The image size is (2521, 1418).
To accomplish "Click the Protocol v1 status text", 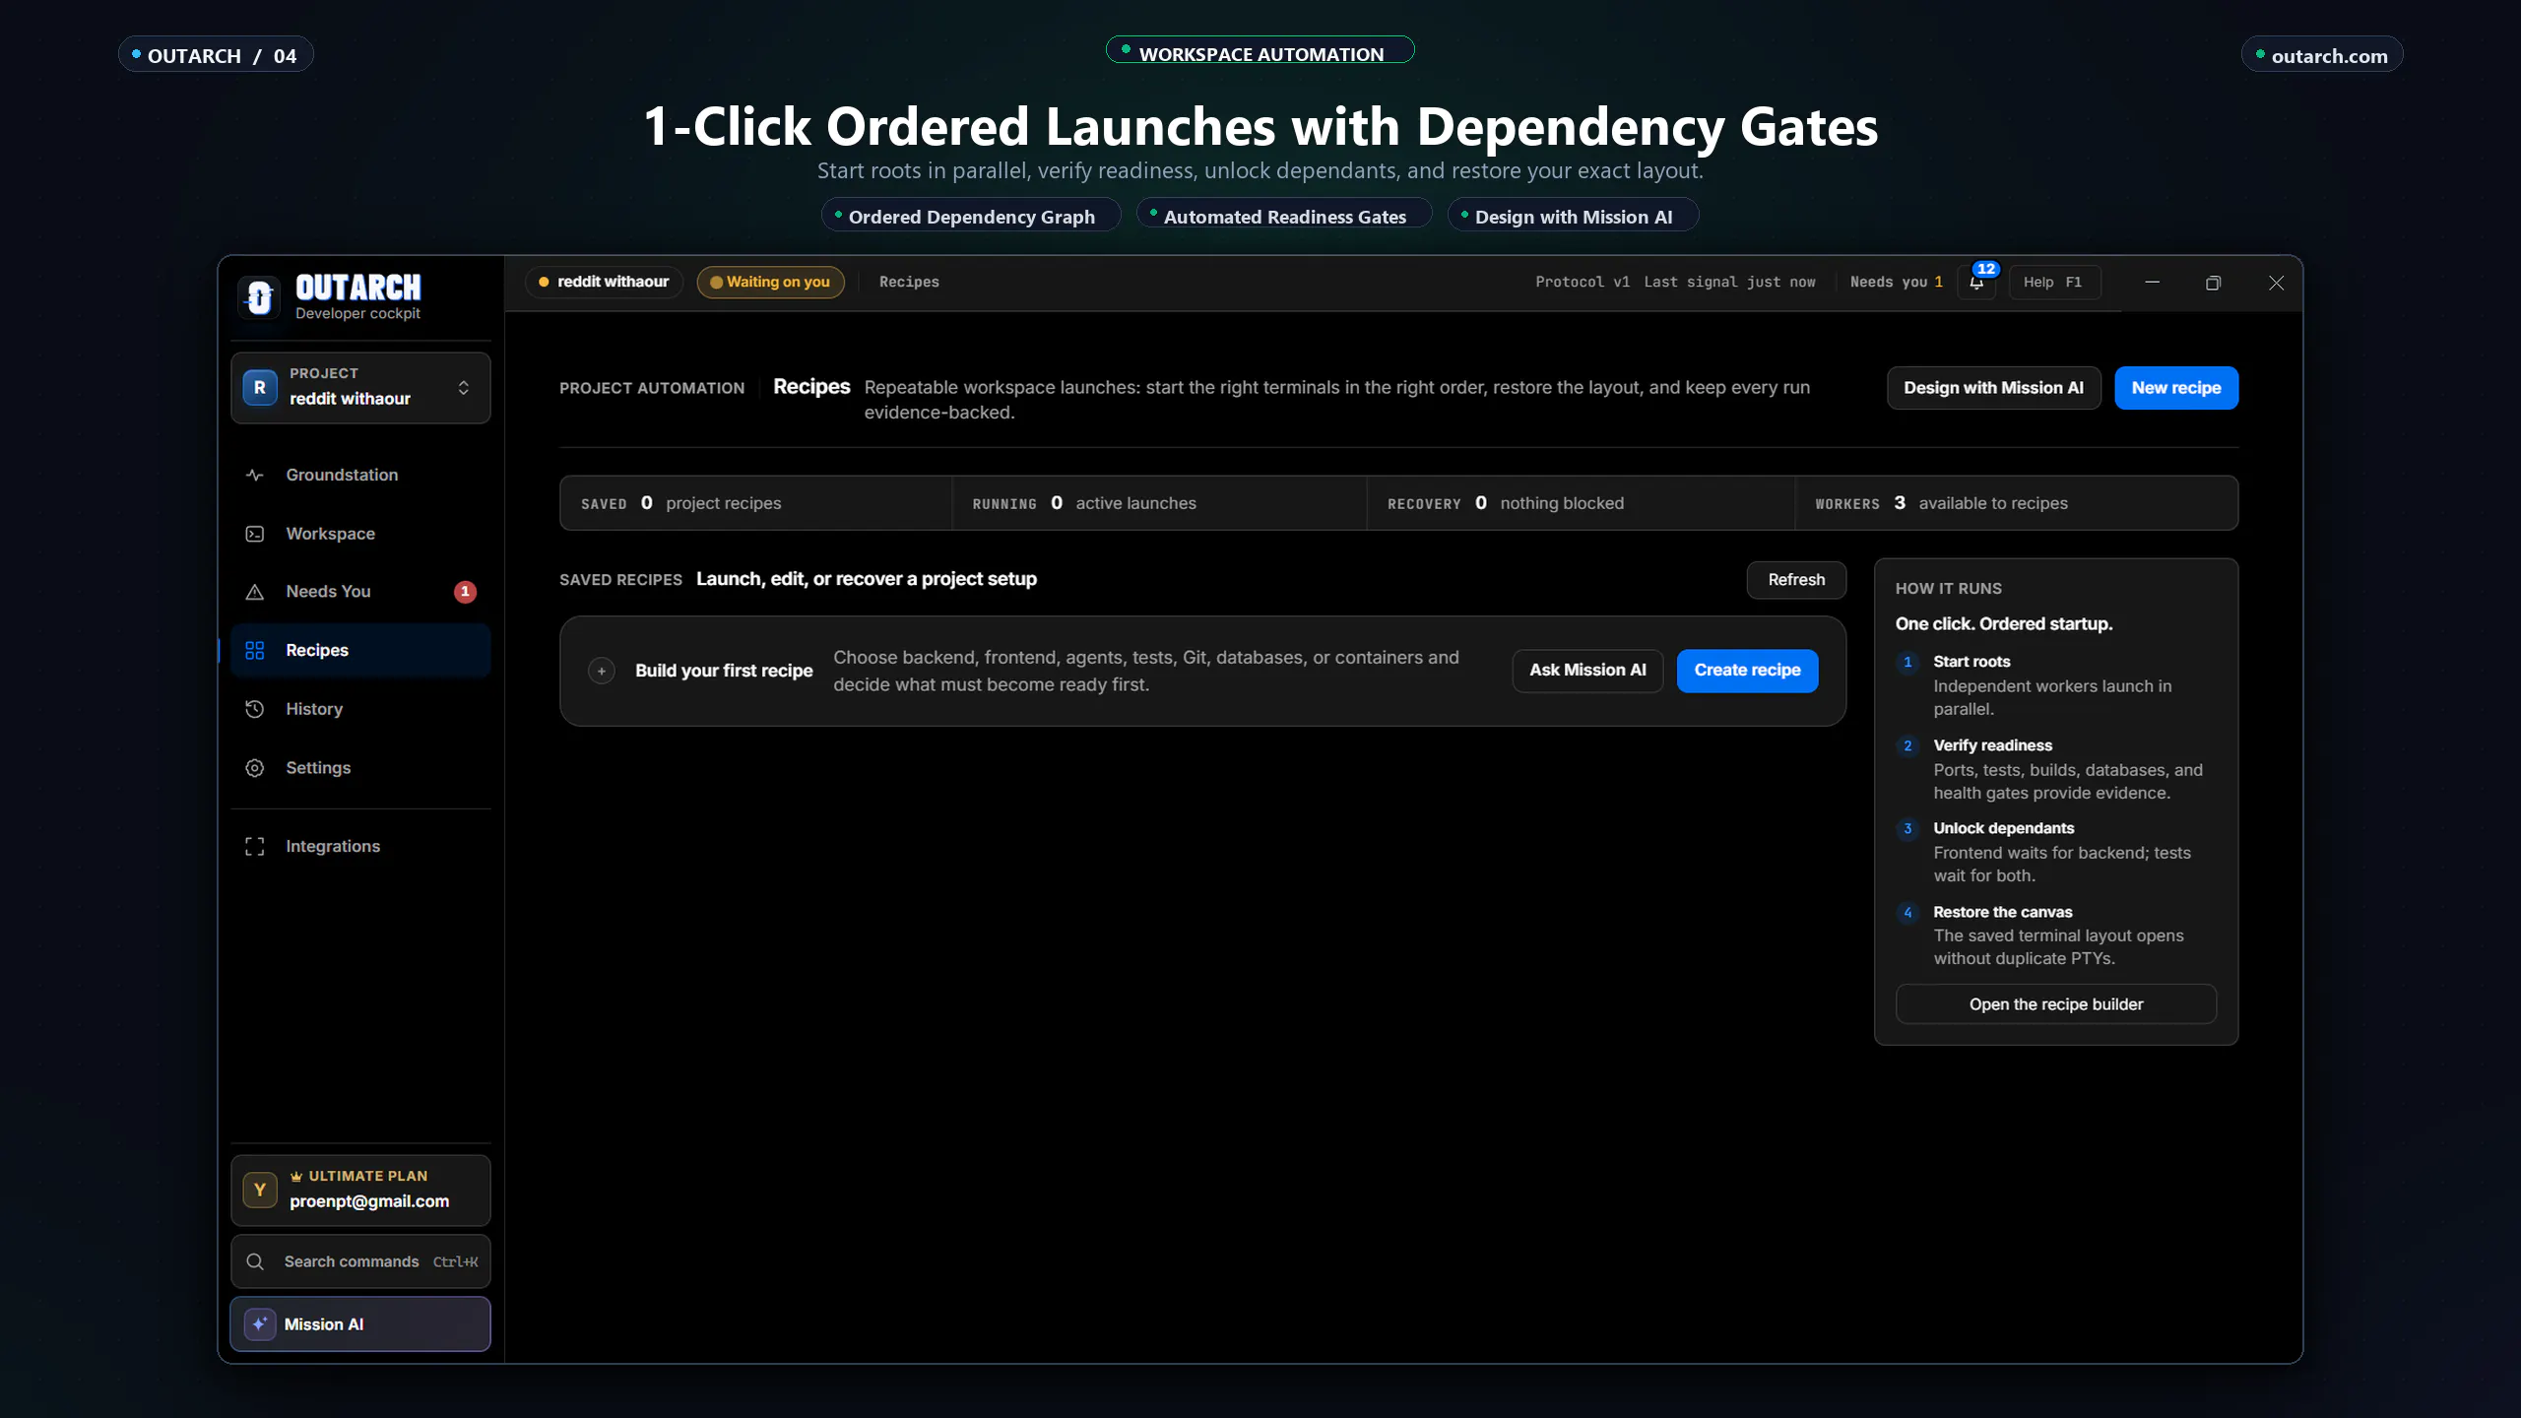I will coord(1583,282).
